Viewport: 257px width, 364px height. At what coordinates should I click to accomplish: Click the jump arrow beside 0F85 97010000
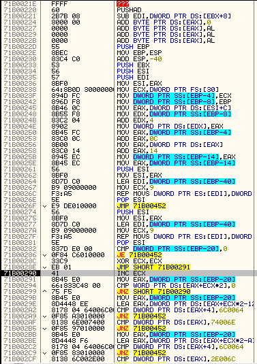(45, 329)
